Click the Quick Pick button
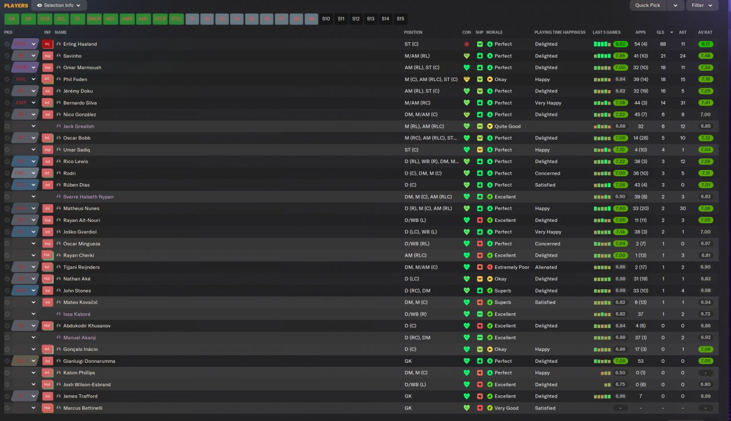 click(648, 5)
